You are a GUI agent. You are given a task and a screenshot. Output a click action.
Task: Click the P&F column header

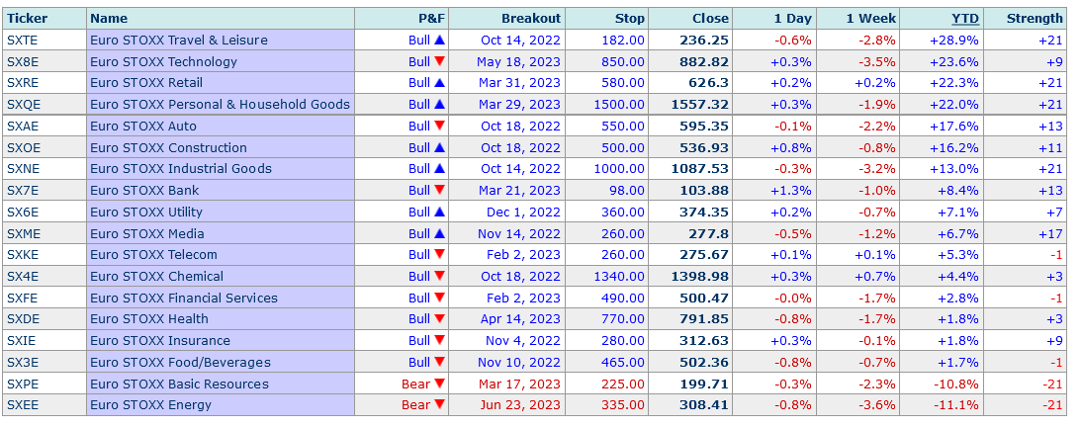tap(432, 19)
